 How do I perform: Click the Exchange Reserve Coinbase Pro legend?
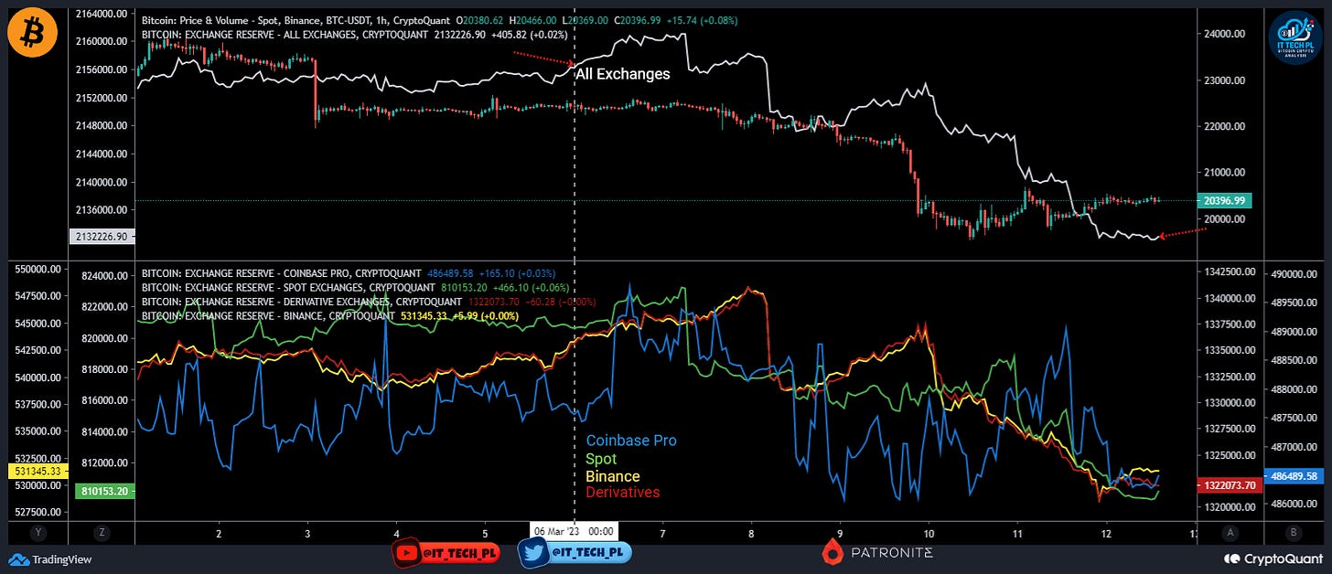[281, 273]
